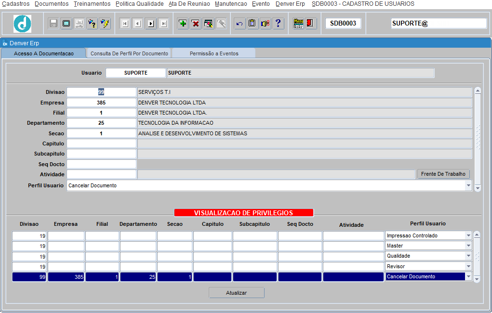Expand the Cancelar Documento dropdown in privileges grid
This screenshot has width=492, height=313.
(x=468, y=276)
